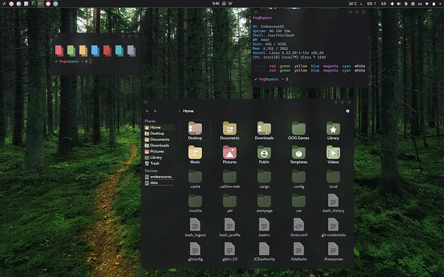Open the Music folder

pyautogui.click(x=195, y=154)
